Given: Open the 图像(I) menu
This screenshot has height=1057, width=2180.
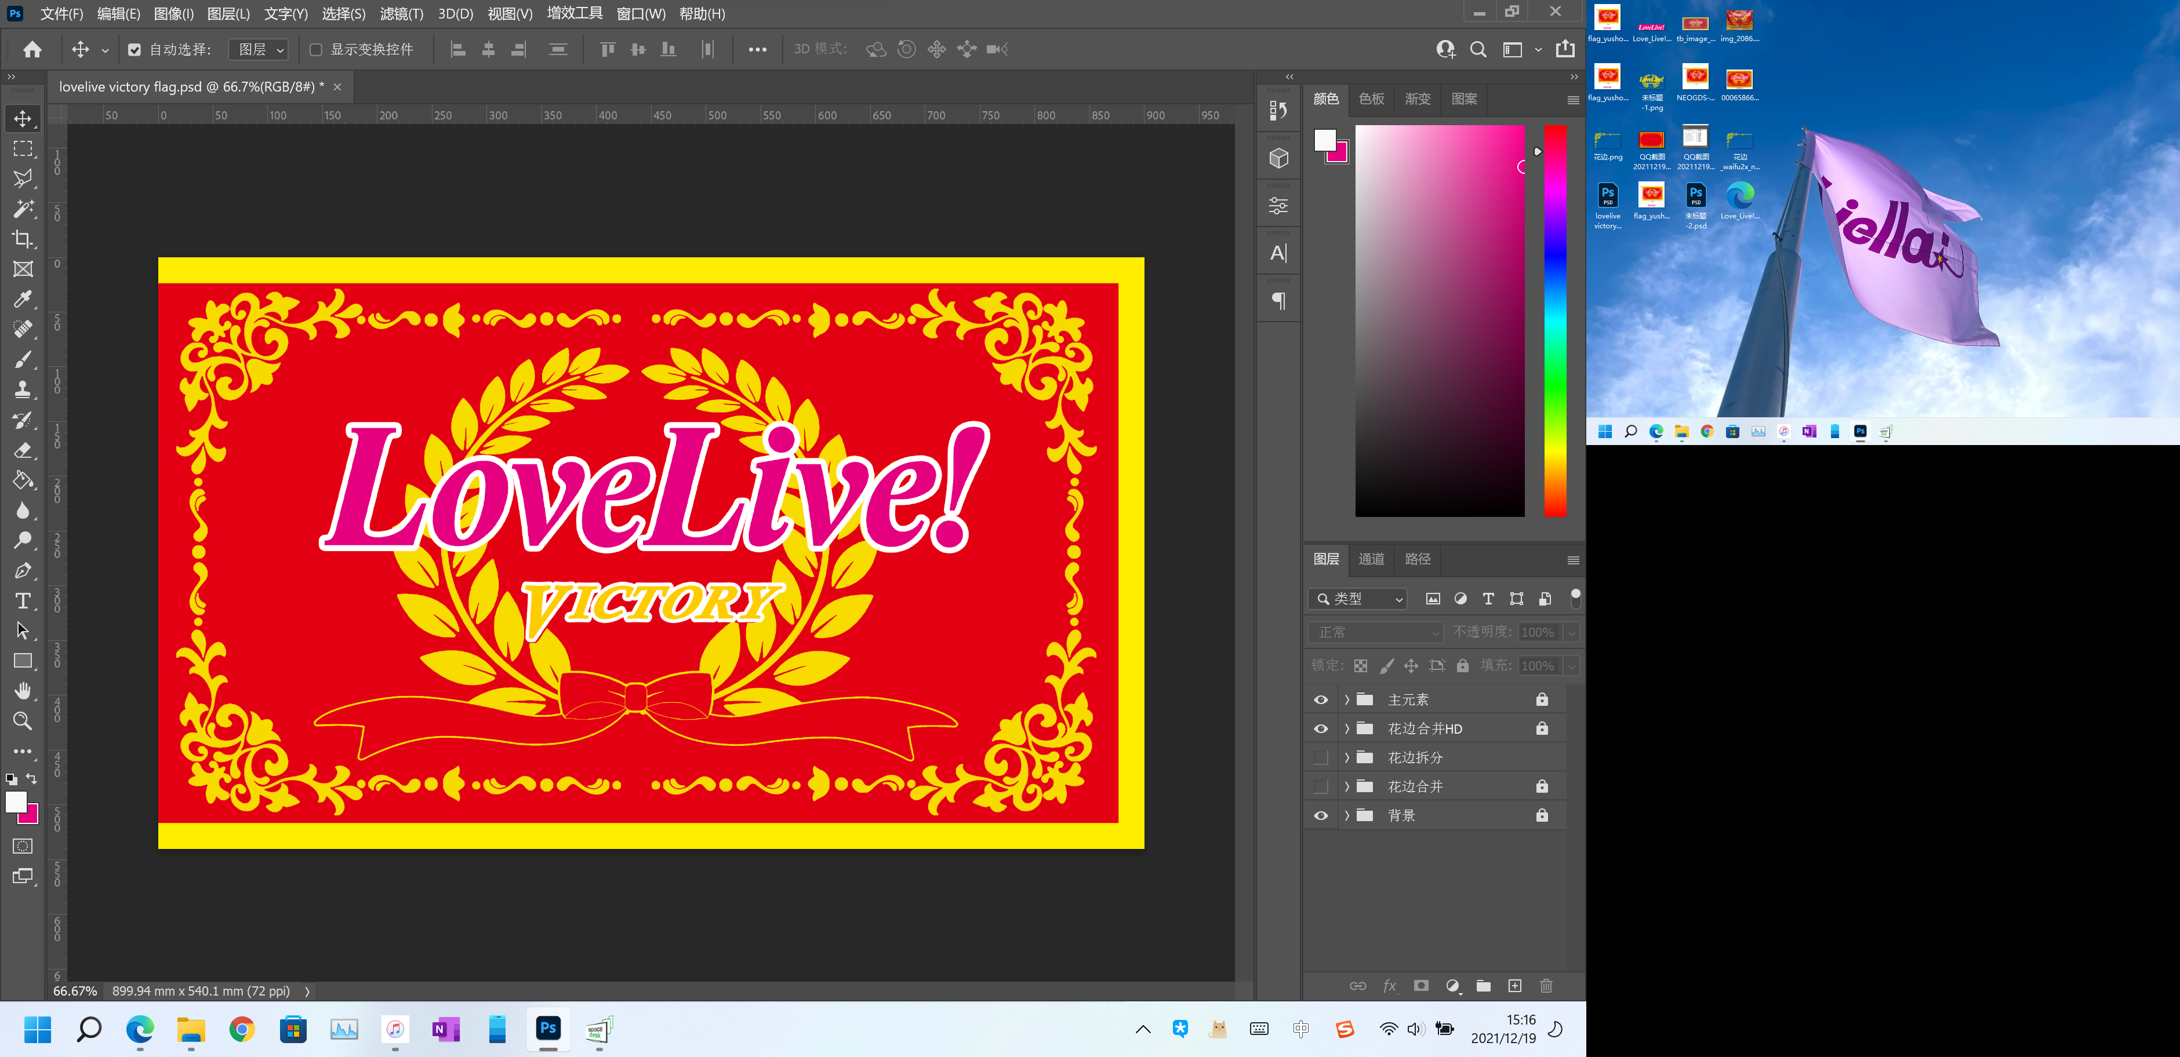Looking at the screenshot, I should tap(173, 13).
